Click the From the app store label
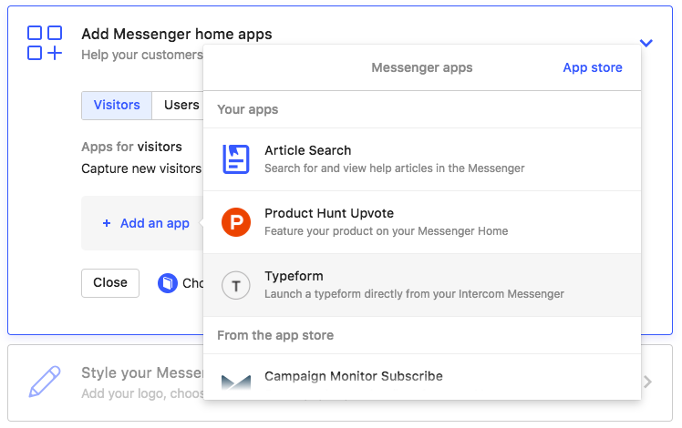Screen dimensions: 682x428 tap(275, 335)
